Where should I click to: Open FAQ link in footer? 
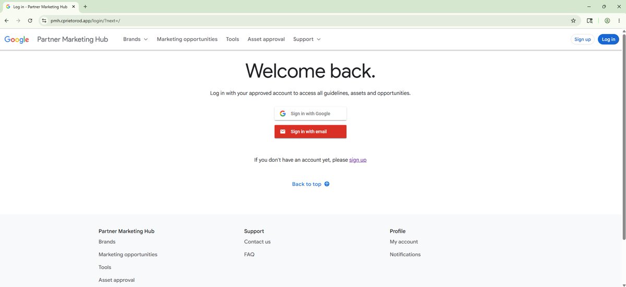tap(249, 255)
